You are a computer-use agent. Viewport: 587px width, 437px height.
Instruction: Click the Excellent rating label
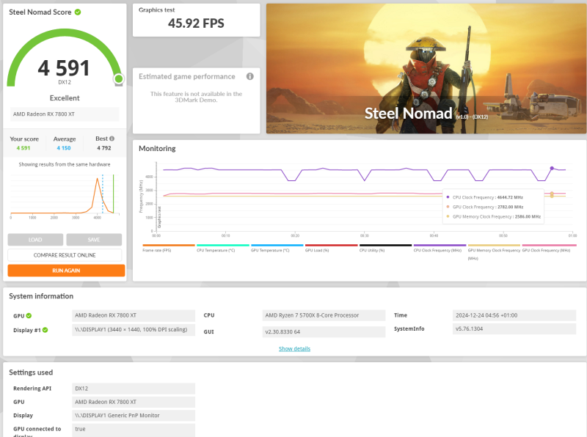[x=65, y=98]
